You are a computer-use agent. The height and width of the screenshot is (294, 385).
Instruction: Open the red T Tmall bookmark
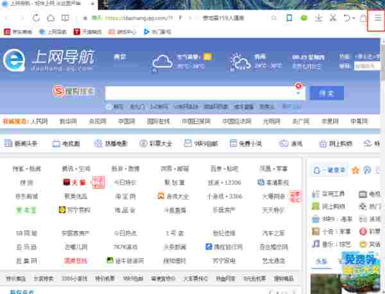tap(88, 31)
